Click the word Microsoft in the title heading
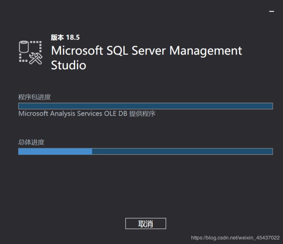Screen dimensions: 283x244 point(77,51)
